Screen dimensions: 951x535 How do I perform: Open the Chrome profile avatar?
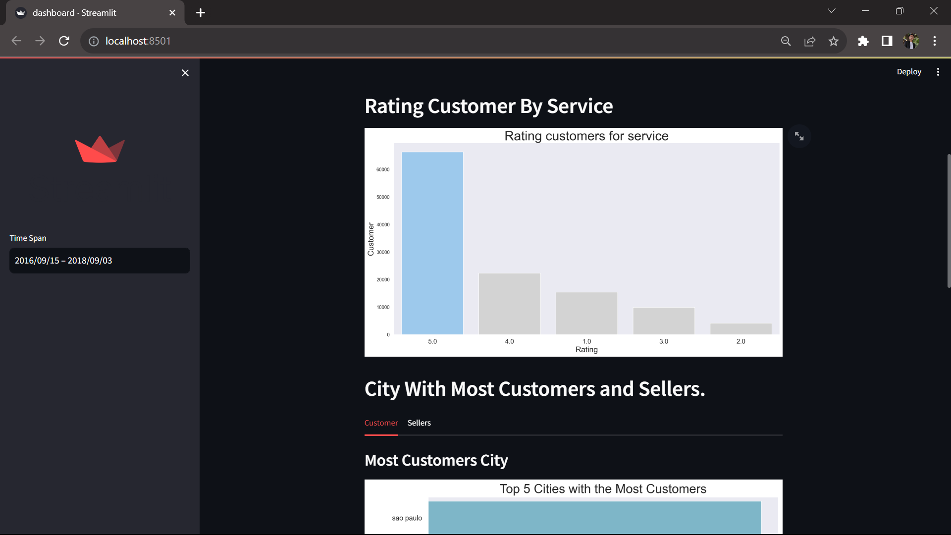click(911, 41)
